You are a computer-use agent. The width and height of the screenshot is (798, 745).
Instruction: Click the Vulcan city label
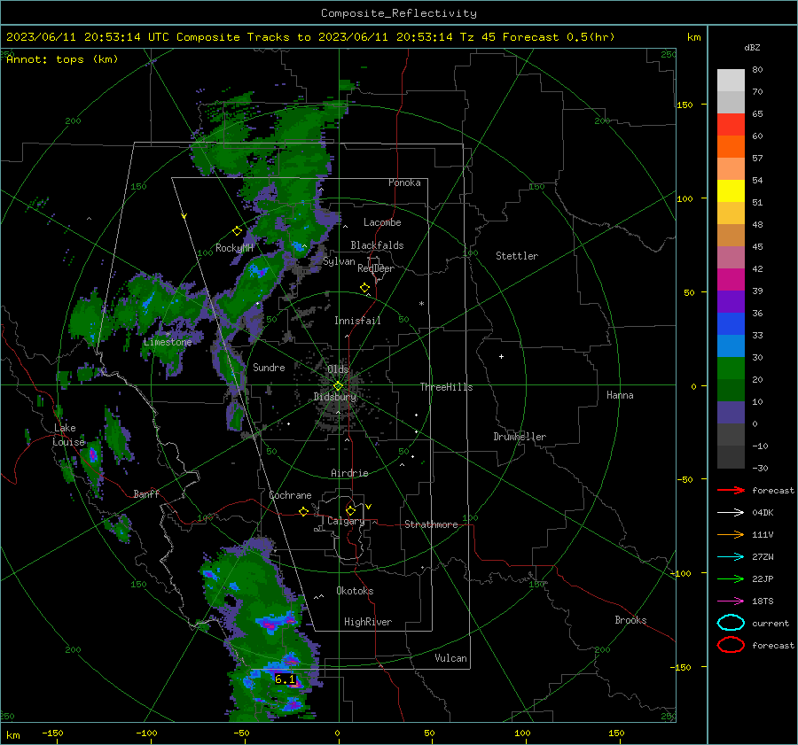tap(451, 658)
